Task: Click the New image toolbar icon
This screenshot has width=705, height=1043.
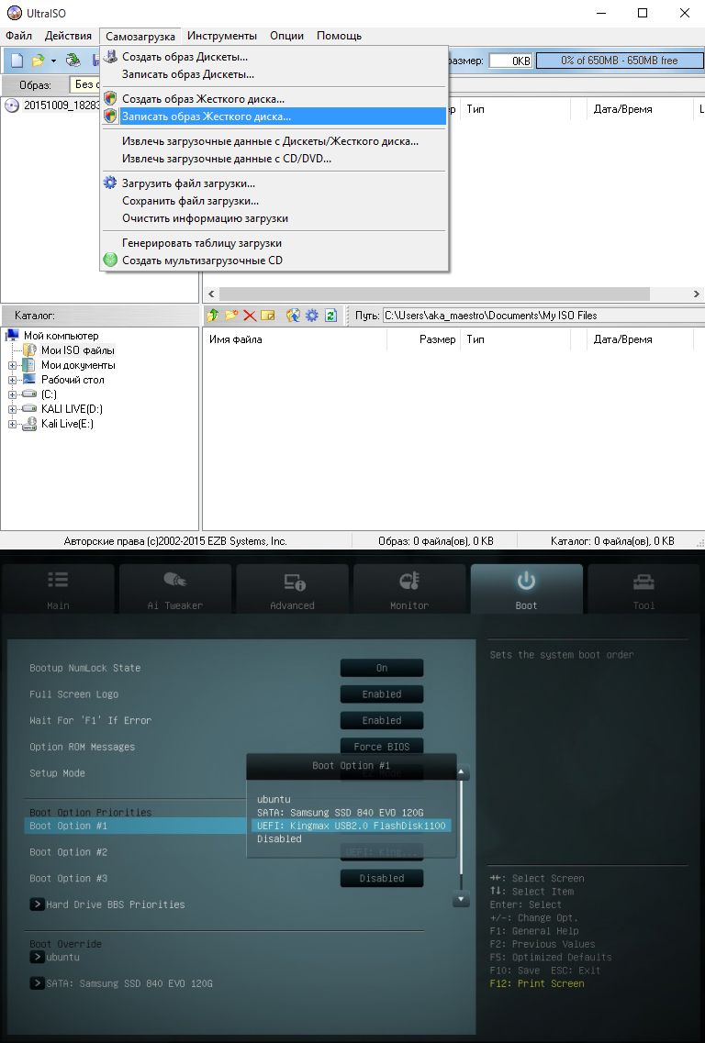Action: coord(17,61)
